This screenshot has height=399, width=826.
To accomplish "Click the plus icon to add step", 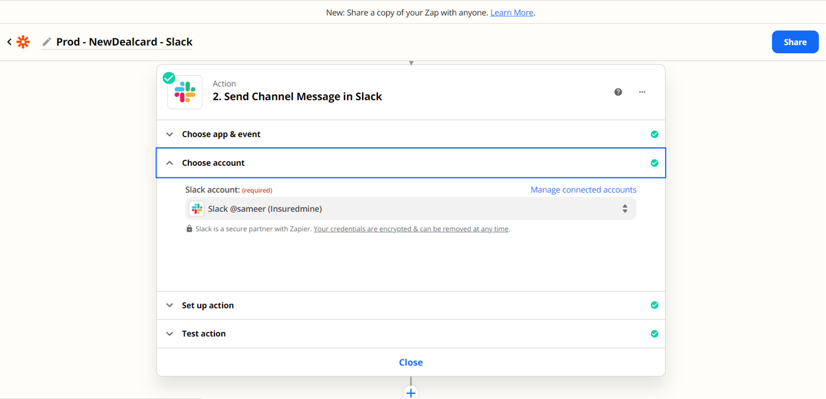I will coord(411,393).
